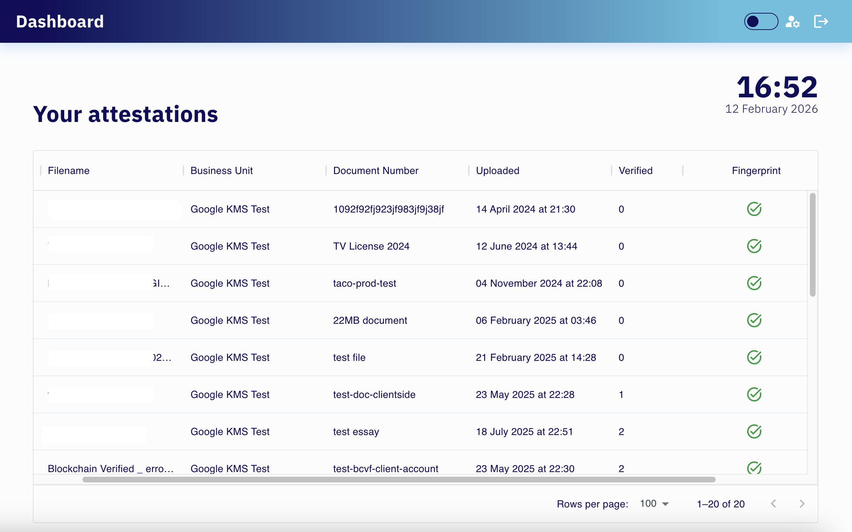Click the Business Unit column header
The image size is (852, 532).
click(222, 171)
